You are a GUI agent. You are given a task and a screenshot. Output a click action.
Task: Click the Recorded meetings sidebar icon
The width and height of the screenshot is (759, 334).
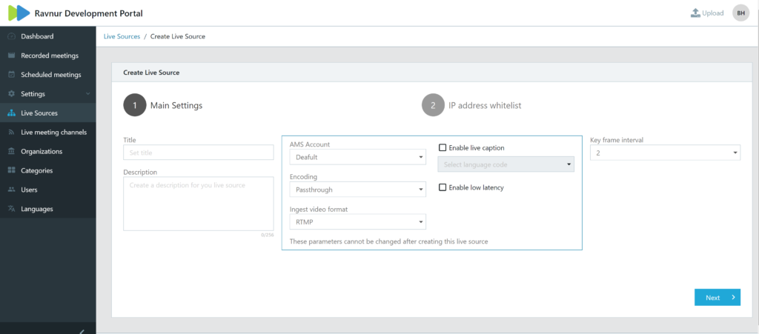[x=11, y=56]
